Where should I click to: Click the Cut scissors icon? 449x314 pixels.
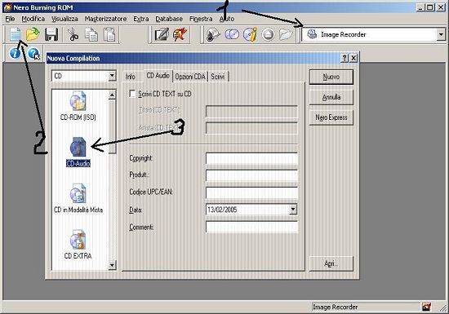coord(73,34)
